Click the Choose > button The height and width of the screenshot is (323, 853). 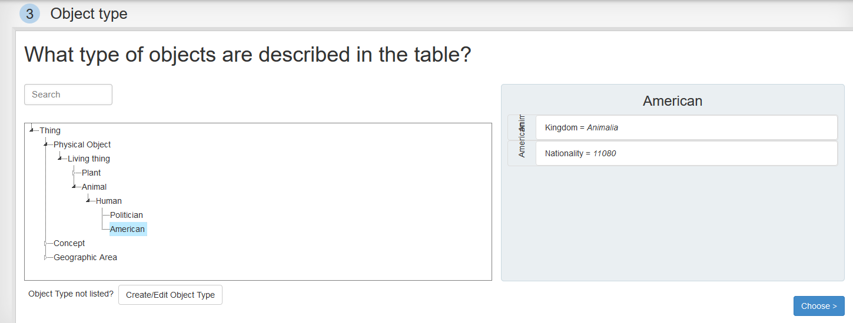[819, 306]
